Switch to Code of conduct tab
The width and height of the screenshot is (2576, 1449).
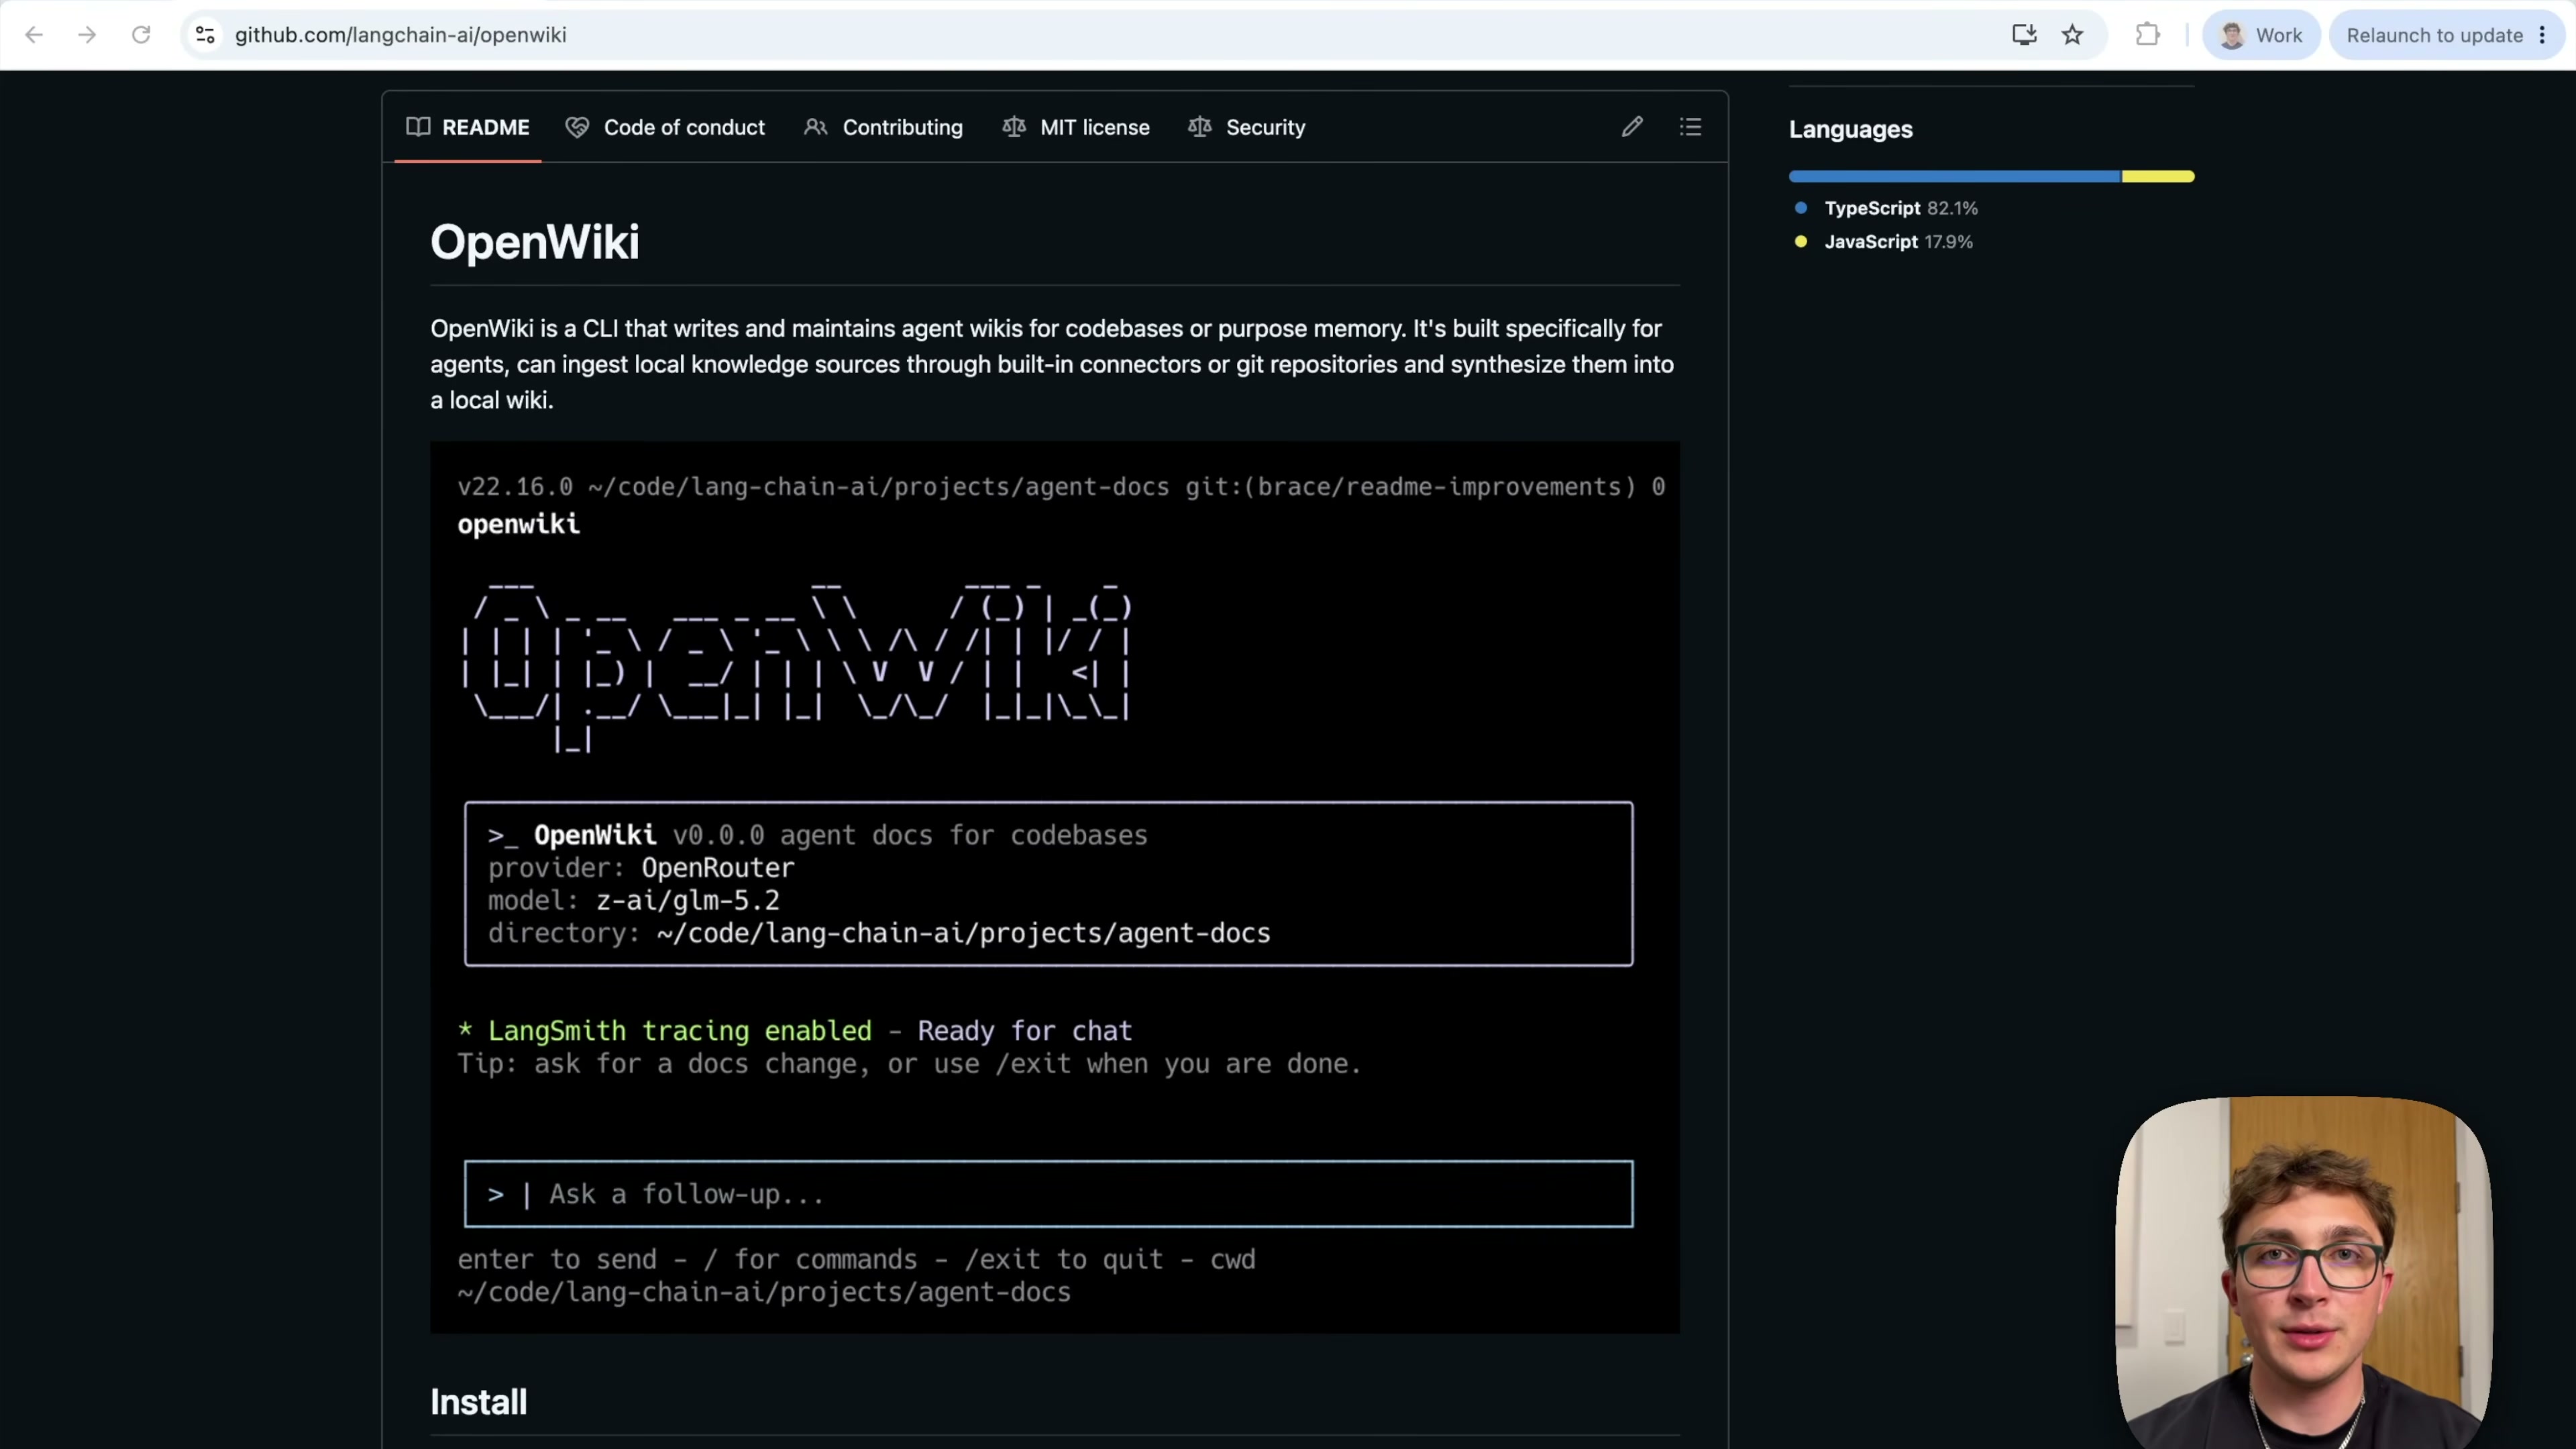pyautogui.click(x=665, y=127)
